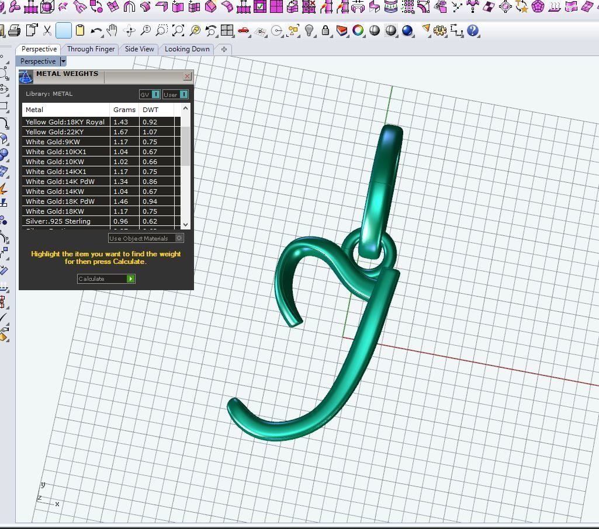The width and height of the screenshot is (599, 529).
Task: Select the Zoom Window tool
Action: coord(162,30)
